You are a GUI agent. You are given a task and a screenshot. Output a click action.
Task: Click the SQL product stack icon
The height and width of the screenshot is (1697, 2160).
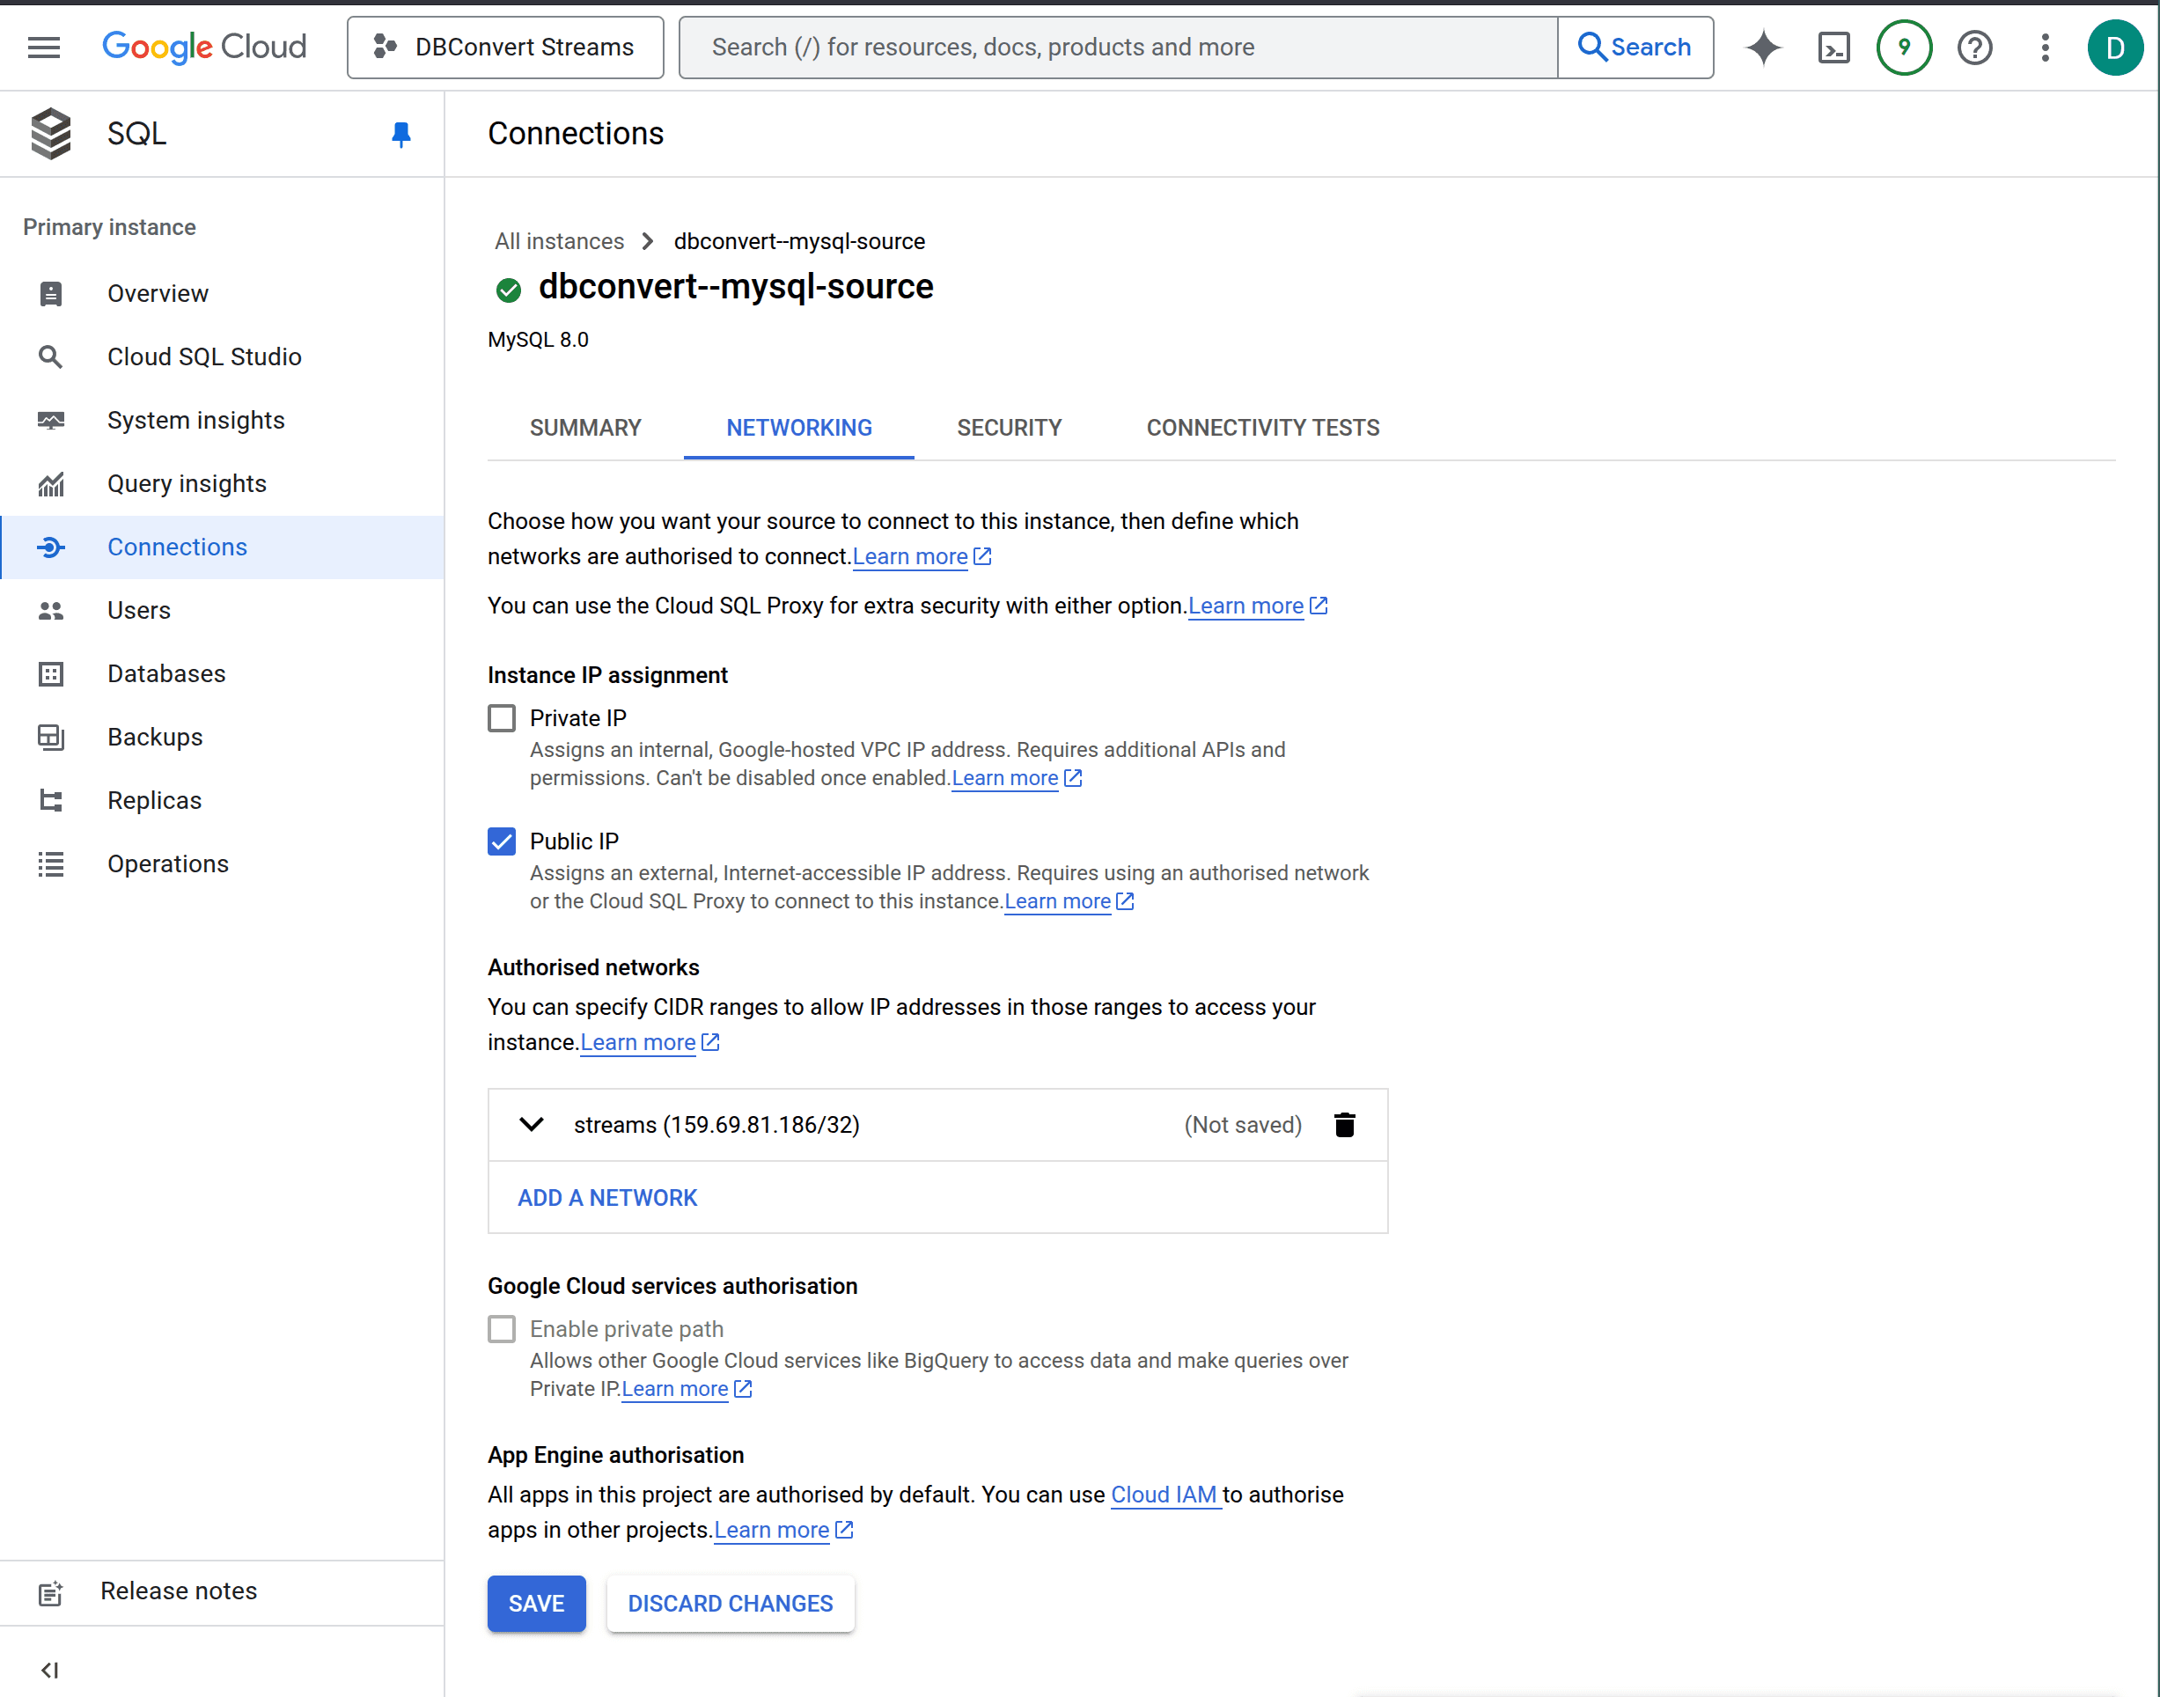click(x=51, y=133)
